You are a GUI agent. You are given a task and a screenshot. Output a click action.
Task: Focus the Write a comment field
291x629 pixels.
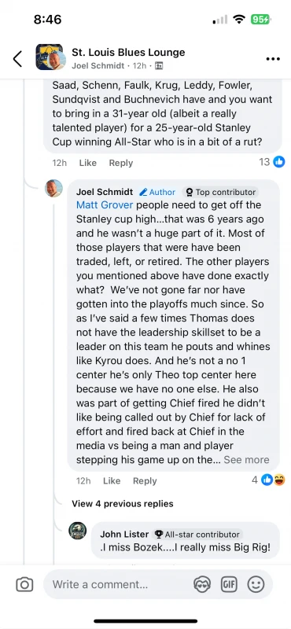coord(120,584)
